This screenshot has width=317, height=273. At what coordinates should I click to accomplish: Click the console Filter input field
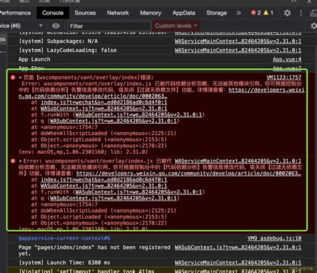tap(109, 26)
